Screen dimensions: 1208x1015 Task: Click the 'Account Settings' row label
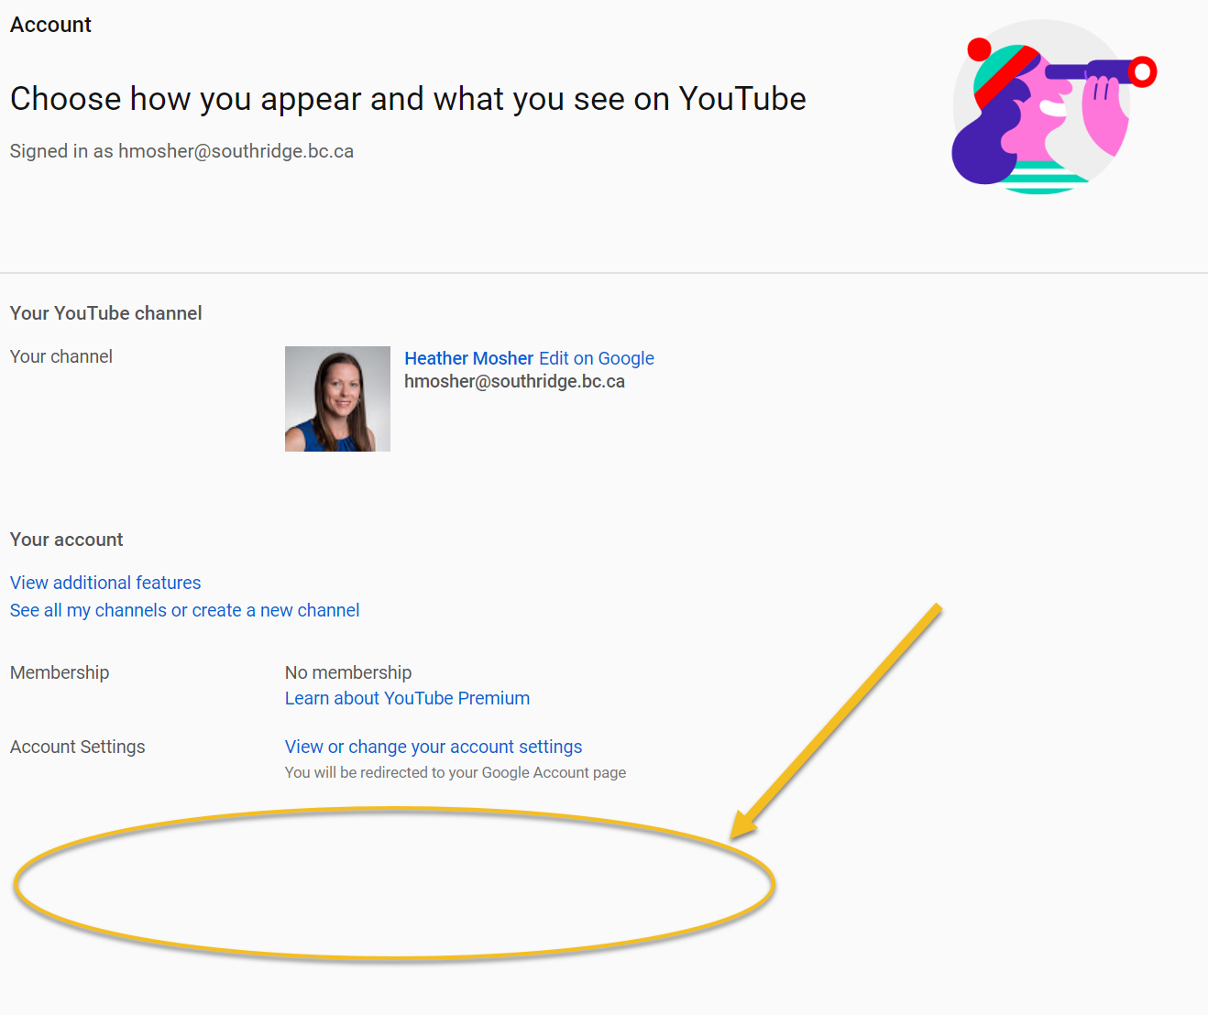pos(77,747)
